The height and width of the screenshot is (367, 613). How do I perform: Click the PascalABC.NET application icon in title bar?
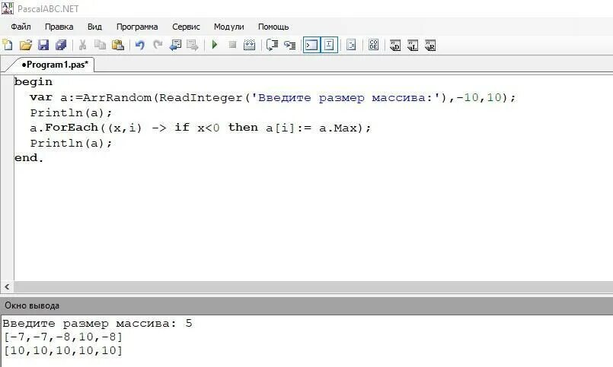click(x=8, y=8)
